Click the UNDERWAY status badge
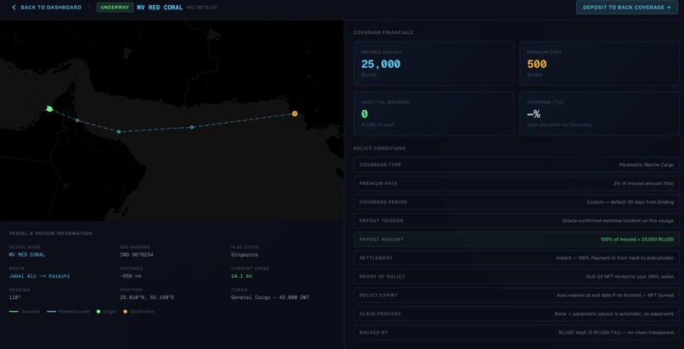 pyautogui.click(x=115, y=8)
